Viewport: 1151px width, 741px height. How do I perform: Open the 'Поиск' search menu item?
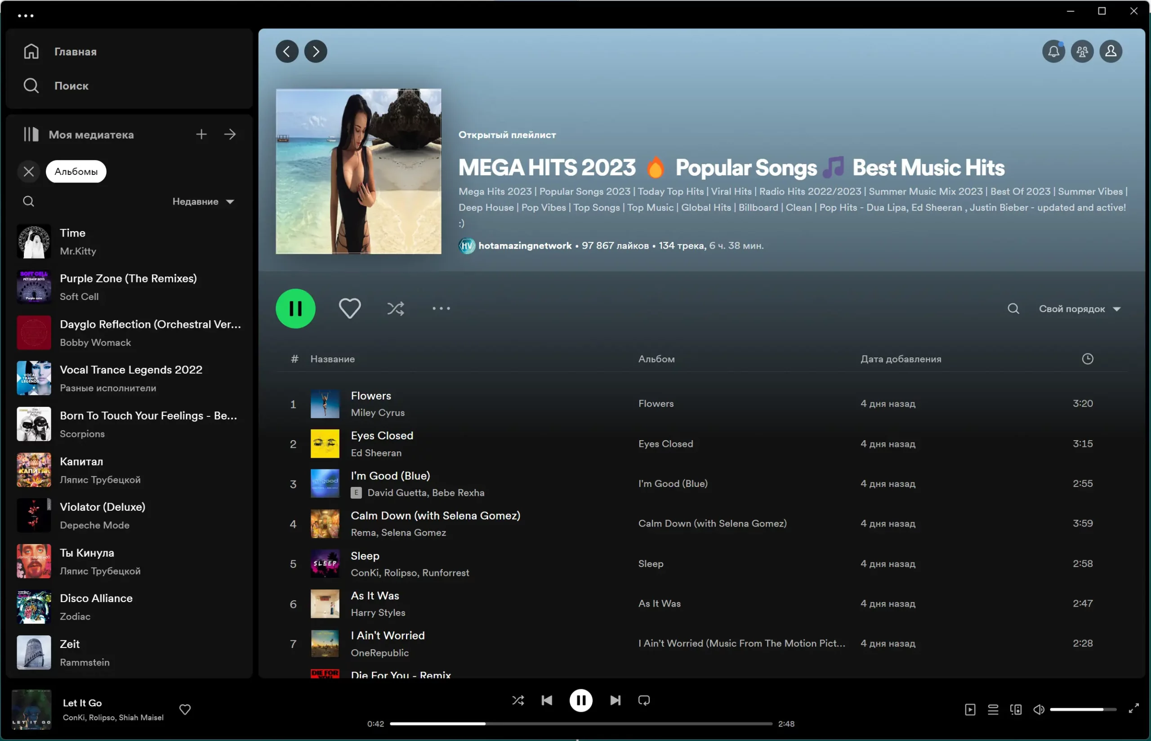pos(71,85)
